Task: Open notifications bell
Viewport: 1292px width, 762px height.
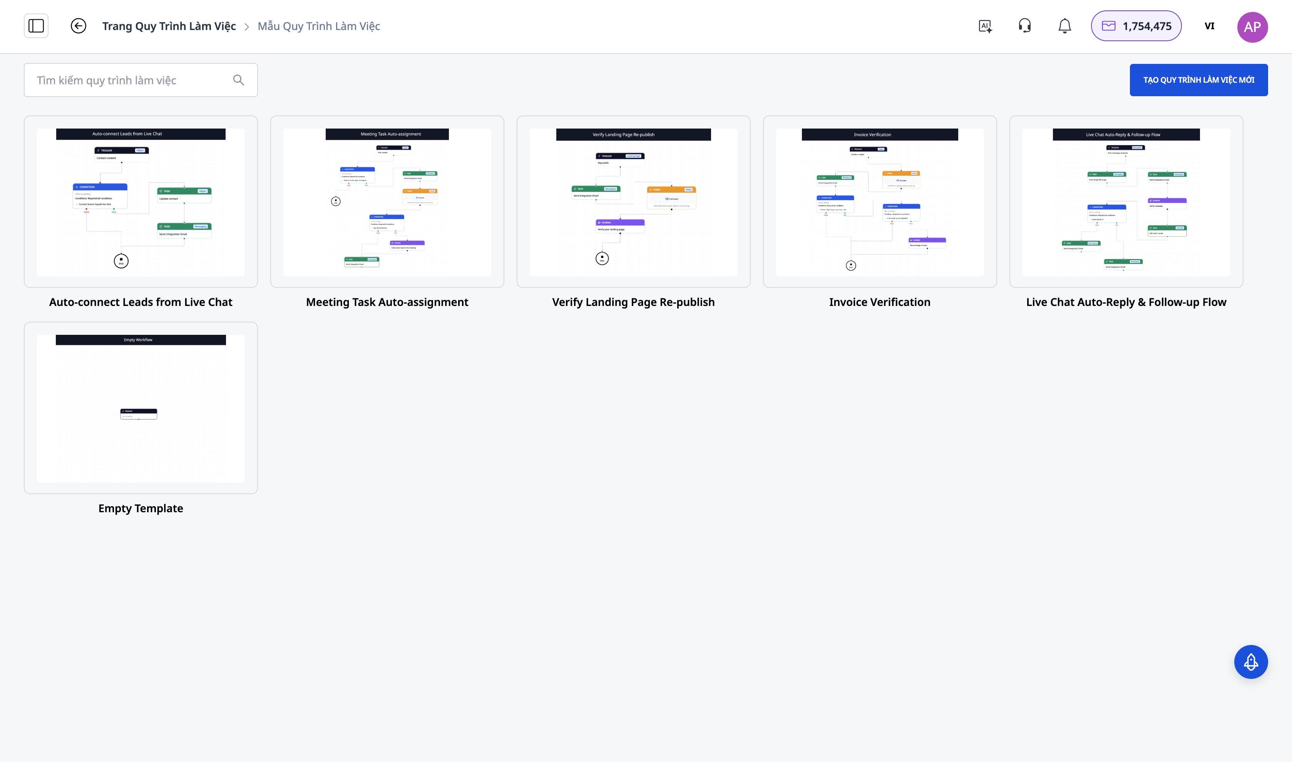Action: click(1064, 26)
